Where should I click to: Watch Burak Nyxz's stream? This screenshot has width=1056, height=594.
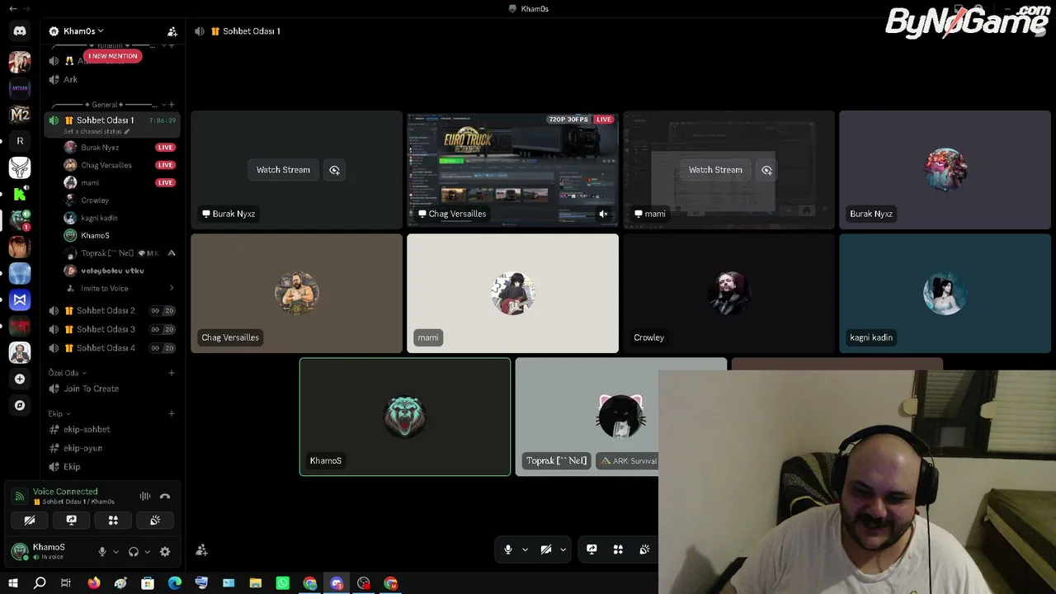(283, 170)
